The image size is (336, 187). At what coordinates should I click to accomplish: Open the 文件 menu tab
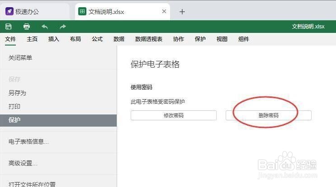click(x=10, y=39)
